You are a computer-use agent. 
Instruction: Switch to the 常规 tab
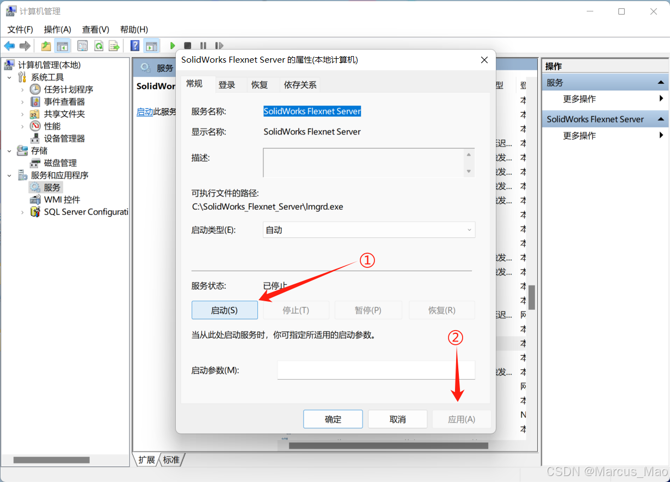(194, 83)
